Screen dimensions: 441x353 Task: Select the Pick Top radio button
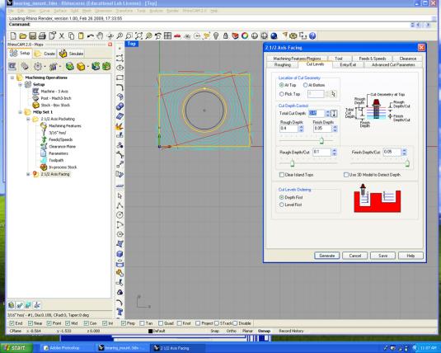[x=281, y=94]
